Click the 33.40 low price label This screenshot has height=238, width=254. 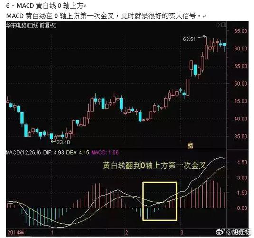click(63, 142)
